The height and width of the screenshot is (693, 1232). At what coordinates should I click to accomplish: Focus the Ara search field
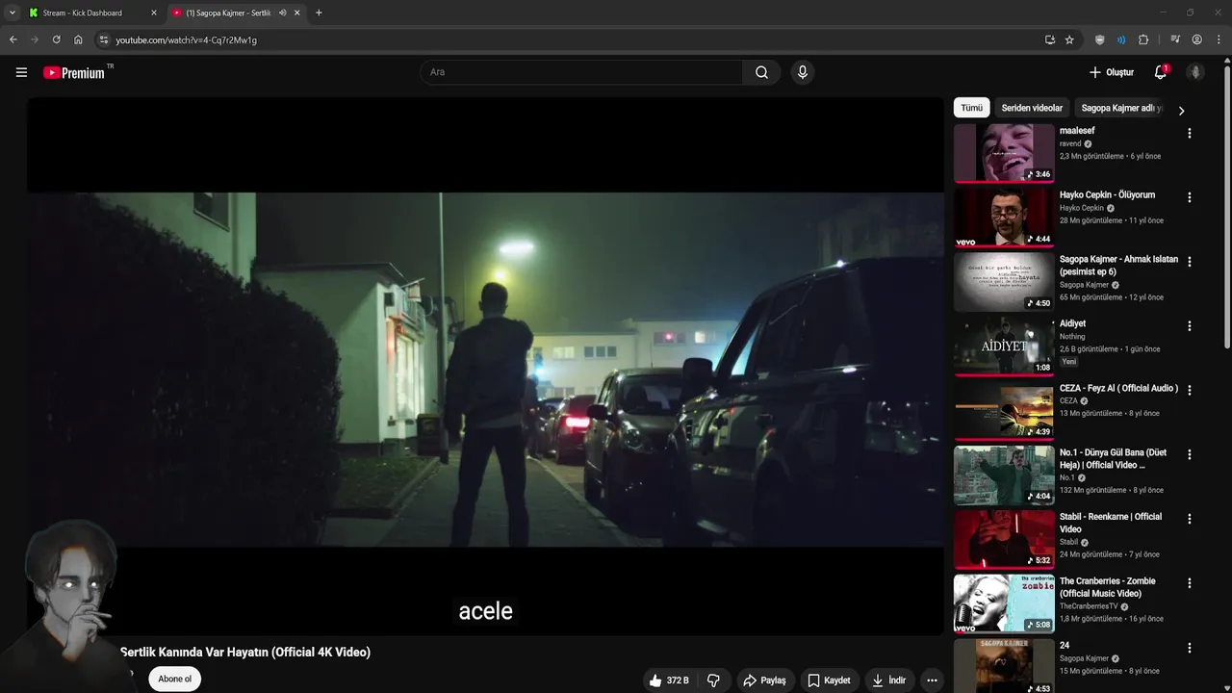580,72
